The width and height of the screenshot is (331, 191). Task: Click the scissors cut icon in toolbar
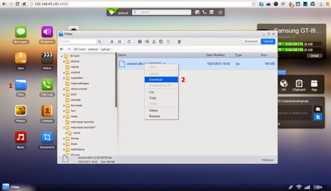click(154, 42)
